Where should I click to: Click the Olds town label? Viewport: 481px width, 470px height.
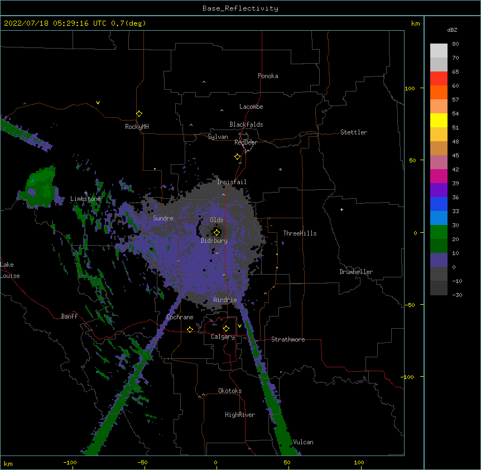click(x=217, y=220)
